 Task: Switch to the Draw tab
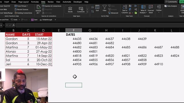(14, 2)
